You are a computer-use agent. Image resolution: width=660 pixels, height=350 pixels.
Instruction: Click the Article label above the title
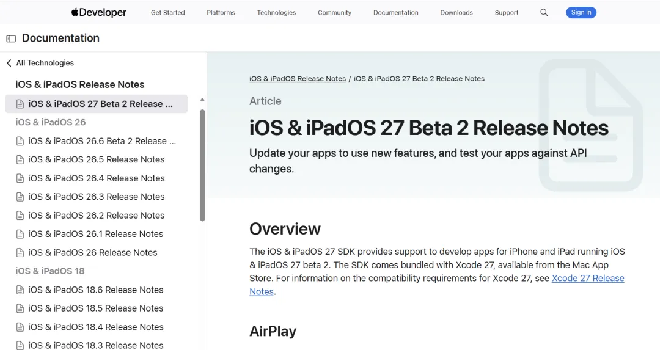click(265, 101)
